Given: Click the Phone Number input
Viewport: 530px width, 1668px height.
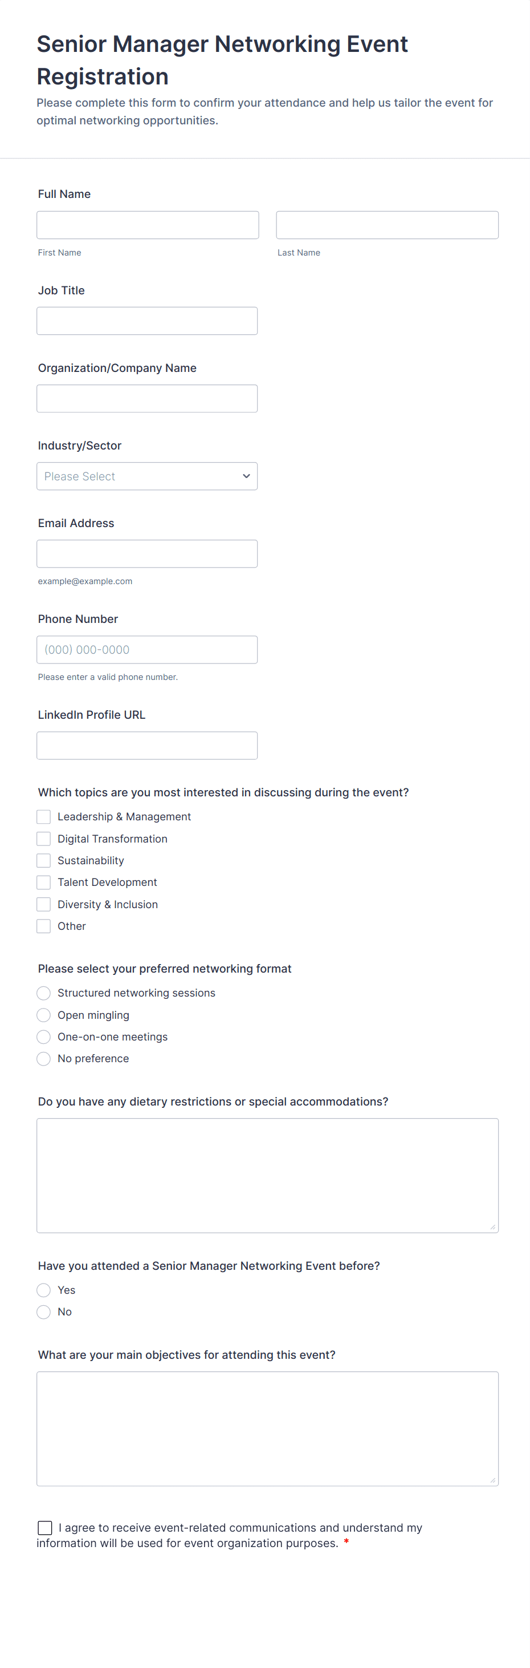Looking at the screenshot, I should (x=147, y=649).
